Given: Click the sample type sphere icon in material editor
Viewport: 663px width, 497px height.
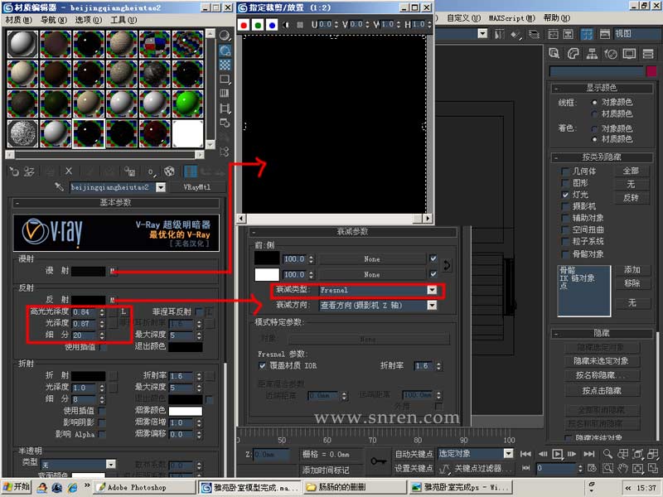Looking at the screenshot, I should pos(225,36).
